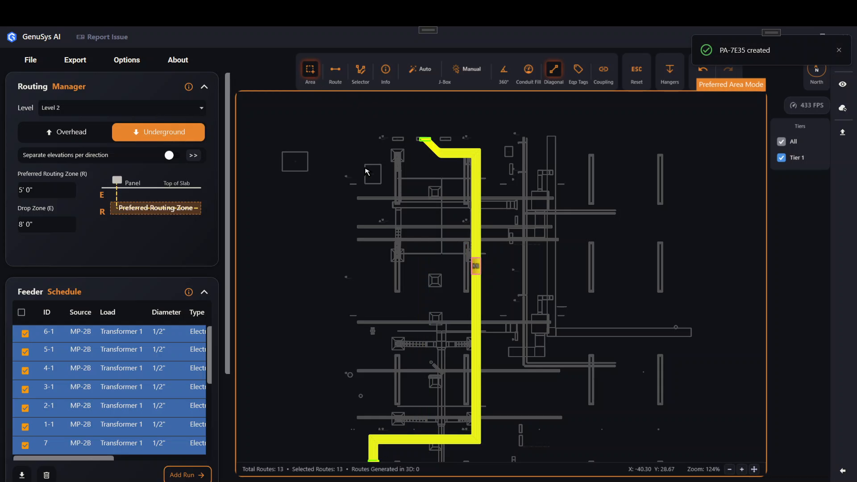The image size is (857, 482).
Task: Click the feeder table vertical scrollbar
Action: click(209, 355)
